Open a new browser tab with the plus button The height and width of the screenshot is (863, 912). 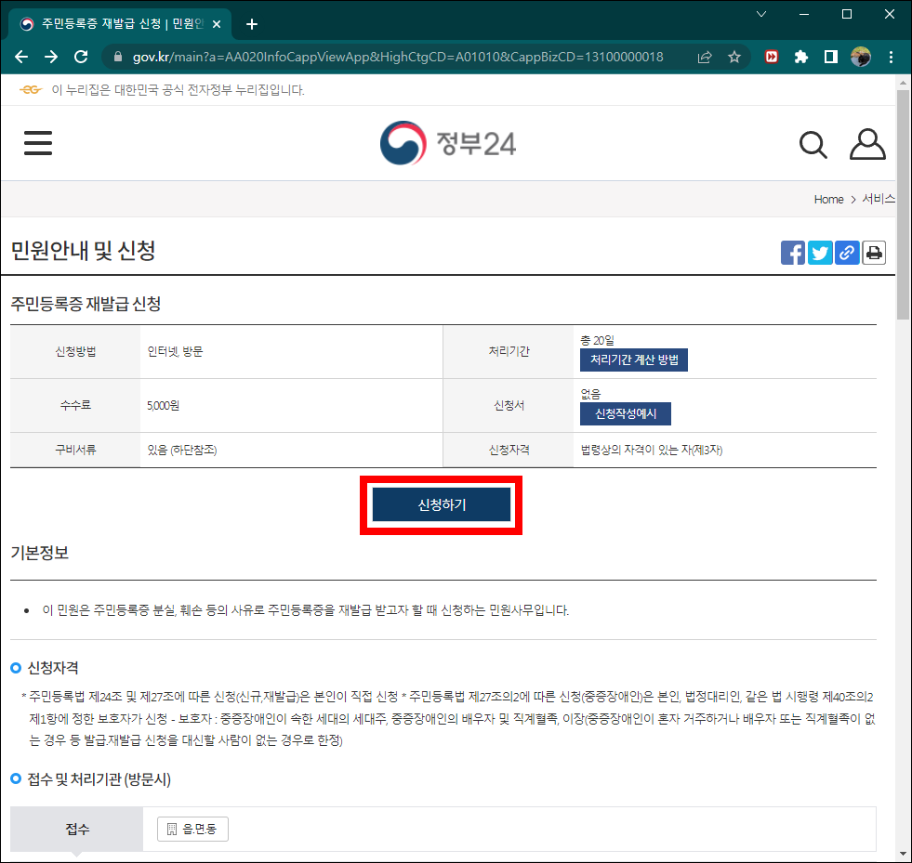point(251,24)
